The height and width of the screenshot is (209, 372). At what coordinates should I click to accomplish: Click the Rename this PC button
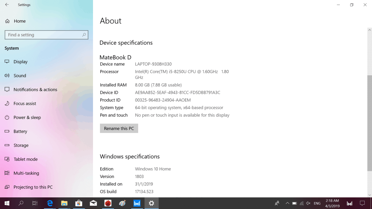pyautogui.click(x=119, y=128)
